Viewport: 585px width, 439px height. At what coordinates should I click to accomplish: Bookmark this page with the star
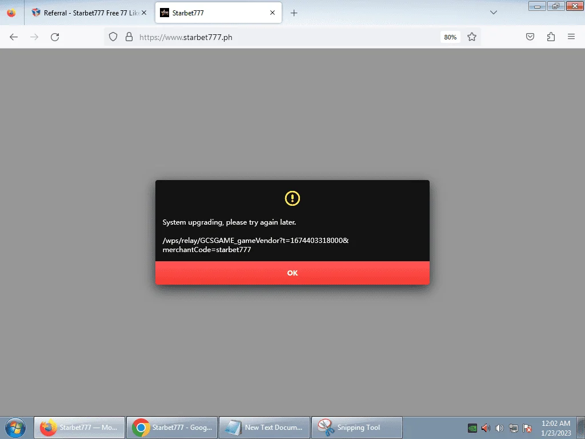click(471, 37)
